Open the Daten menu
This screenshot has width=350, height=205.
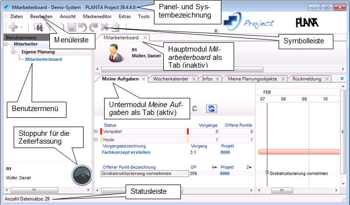(17, 16)
